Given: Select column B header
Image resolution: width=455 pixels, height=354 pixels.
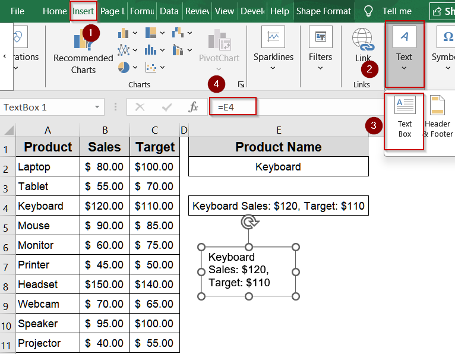Looking at the screenshot, I should [105, 130].
